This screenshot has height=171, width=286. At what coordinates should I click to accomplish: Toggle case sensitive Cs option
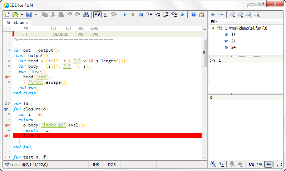pos(252,164)
